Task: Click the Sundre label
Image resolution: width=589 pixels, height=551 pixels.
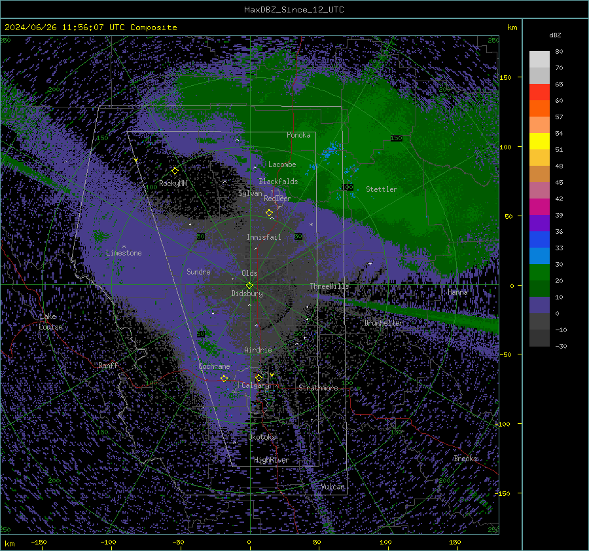Action: [x=198, y=271]
